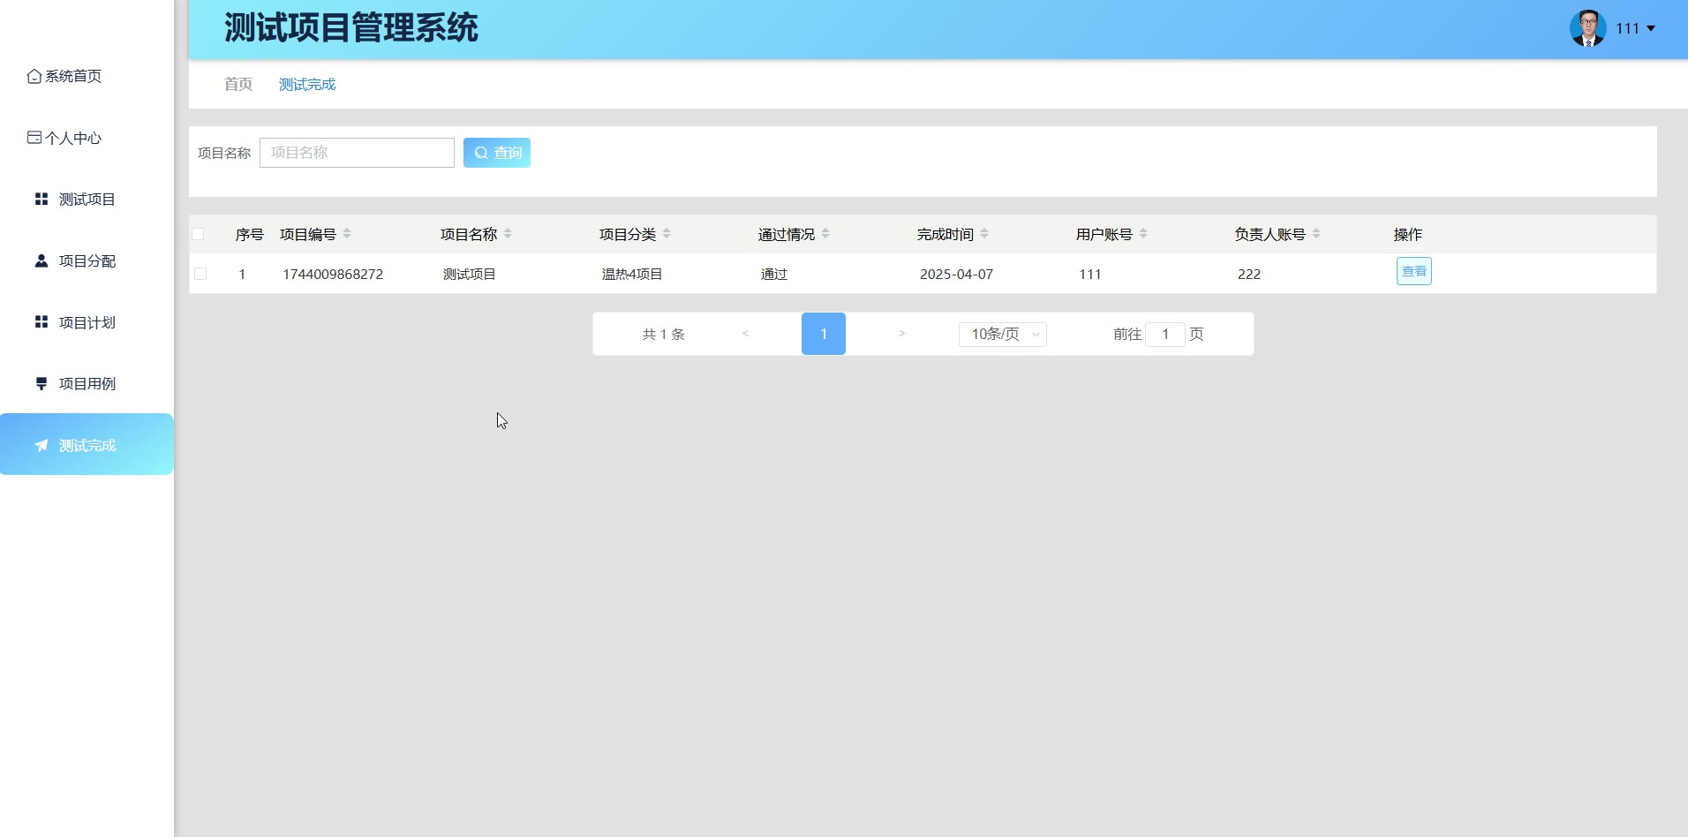Sort table by 项目编号 column arrows

tap(347, 234)
